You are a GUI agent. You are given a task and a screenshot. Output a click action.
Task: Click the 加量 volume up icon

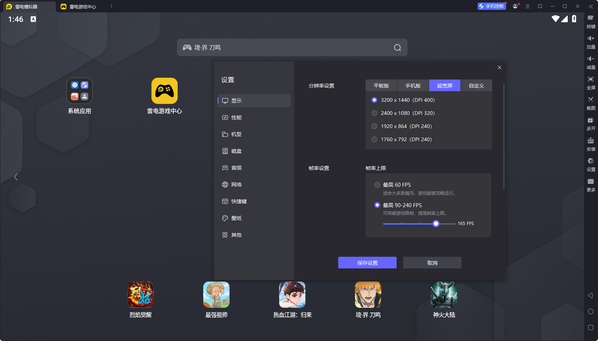click(x=591, y=38)
